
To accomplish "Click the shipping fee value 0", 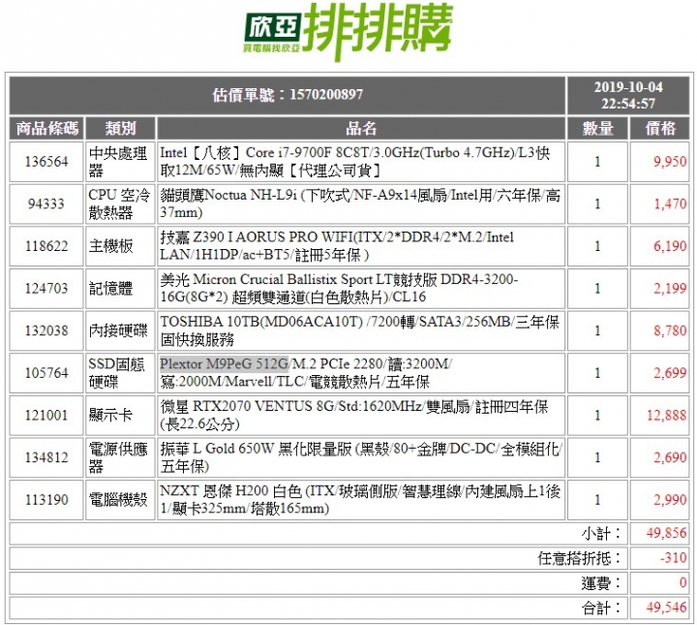I will (x=683, y=582).
